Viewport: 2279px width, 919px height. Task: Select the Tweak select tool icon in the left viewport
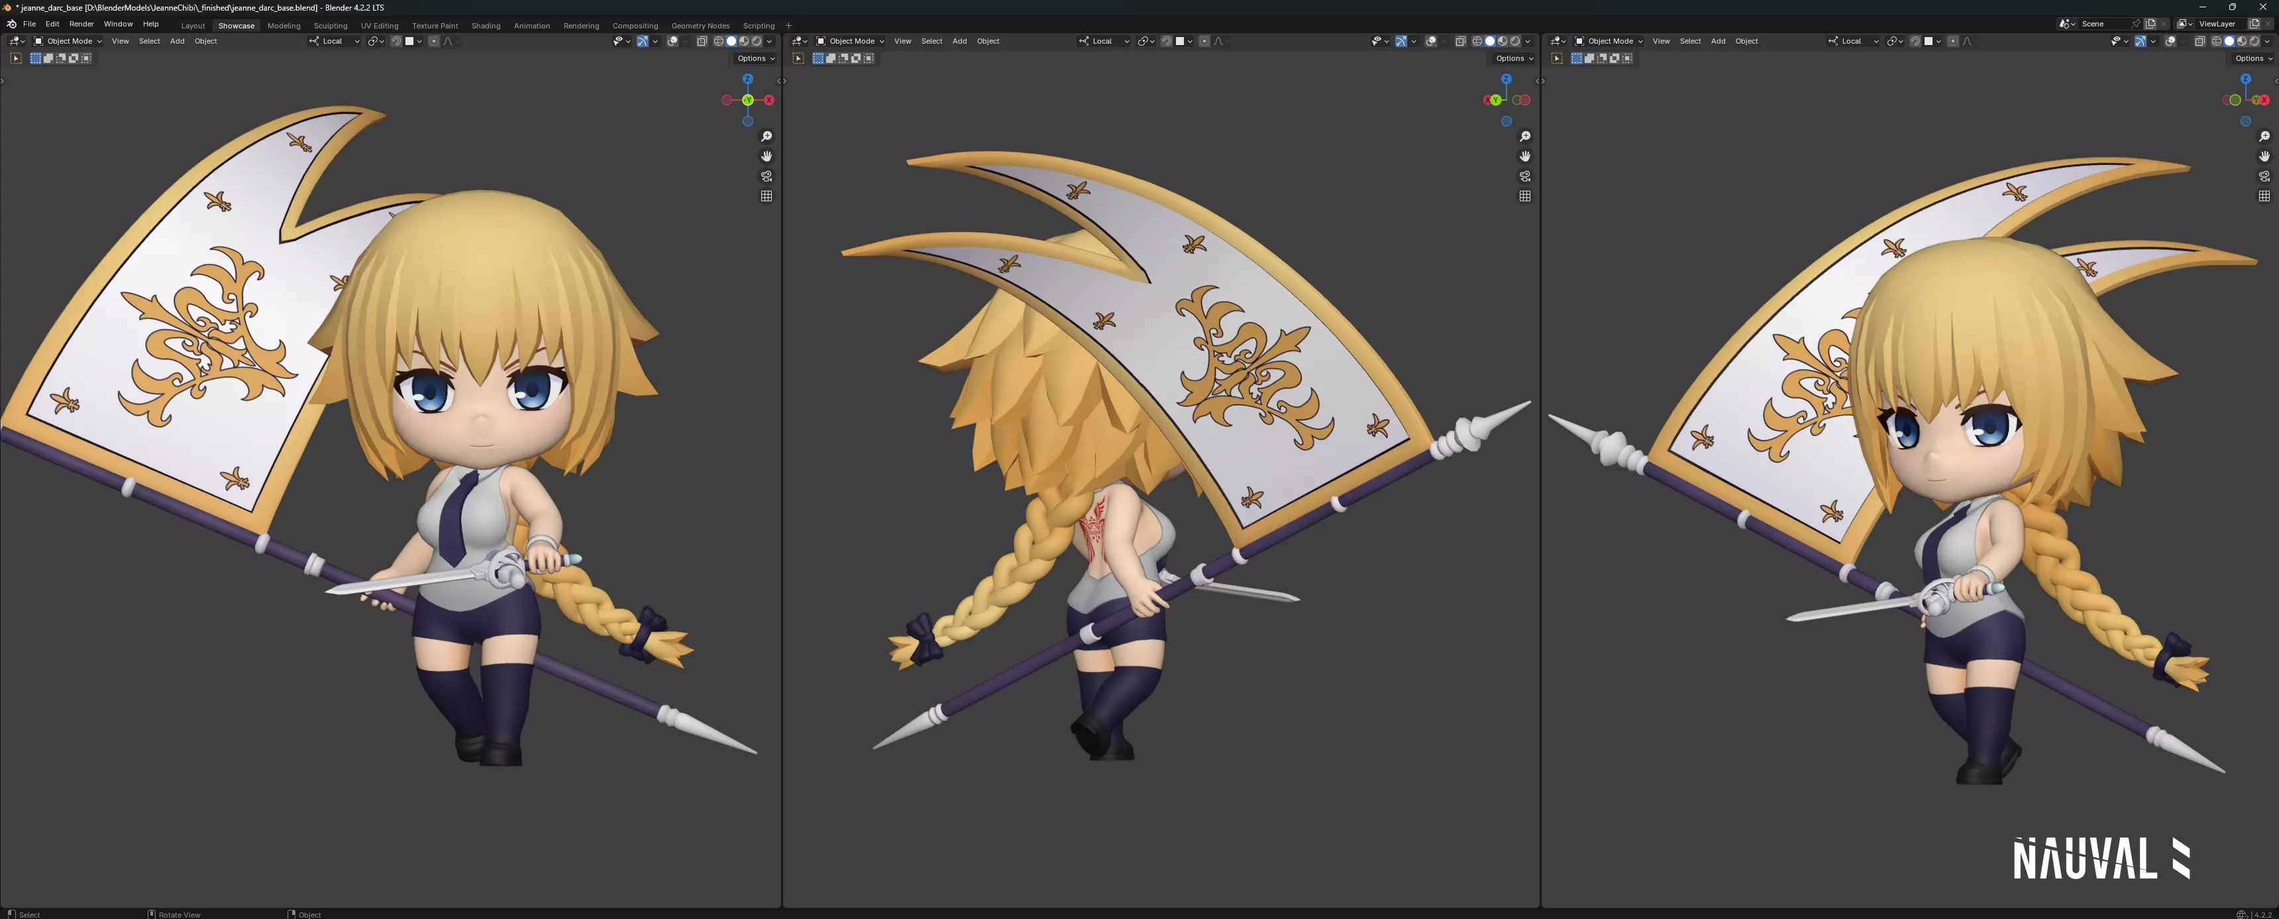[15, 58]
